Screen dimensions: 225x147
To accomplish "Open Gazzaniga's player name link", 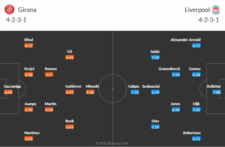I will click(x=12, y=86).
